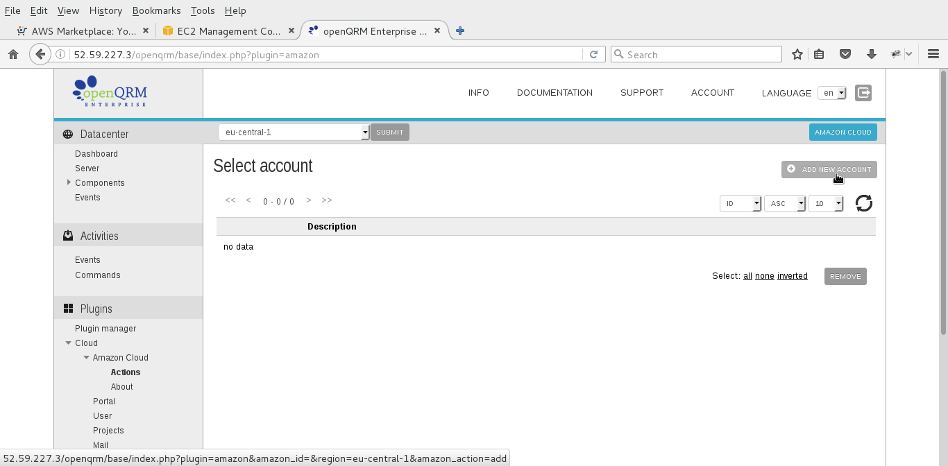Open Server in the Datacenter sidebar
The width and height of the screenshot is (948, 466).
coord(87,169)
